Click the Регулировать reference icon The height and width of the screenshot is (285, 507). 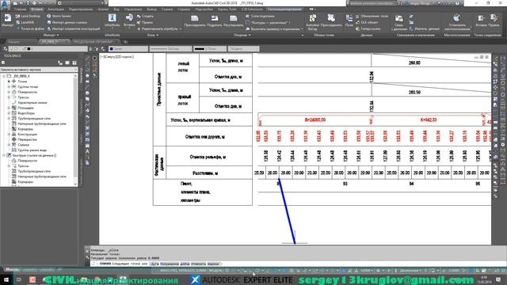click(x=233, y=18)
